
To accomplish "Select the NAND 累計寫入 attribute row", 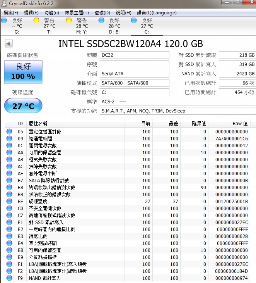I will click(127, 278).
